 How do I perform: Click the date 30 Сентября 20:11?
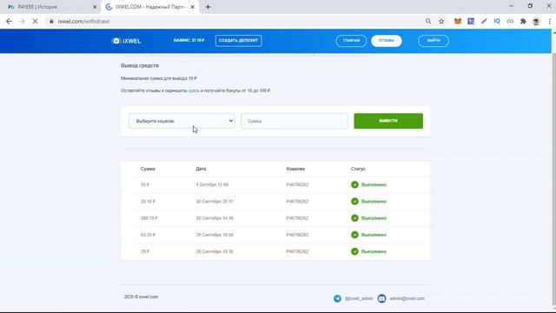[215, 202]
